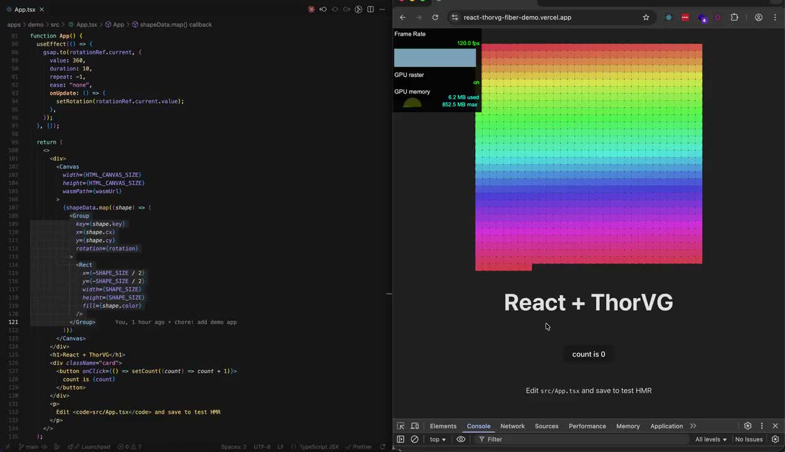785x452 pixels.
Task: Open Chrome's three-dot main menu
Action: click(x=775, y=18)
